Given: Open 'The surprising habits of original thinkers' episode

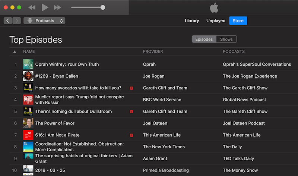Looking at the screenshot, I should pos(84,158).
